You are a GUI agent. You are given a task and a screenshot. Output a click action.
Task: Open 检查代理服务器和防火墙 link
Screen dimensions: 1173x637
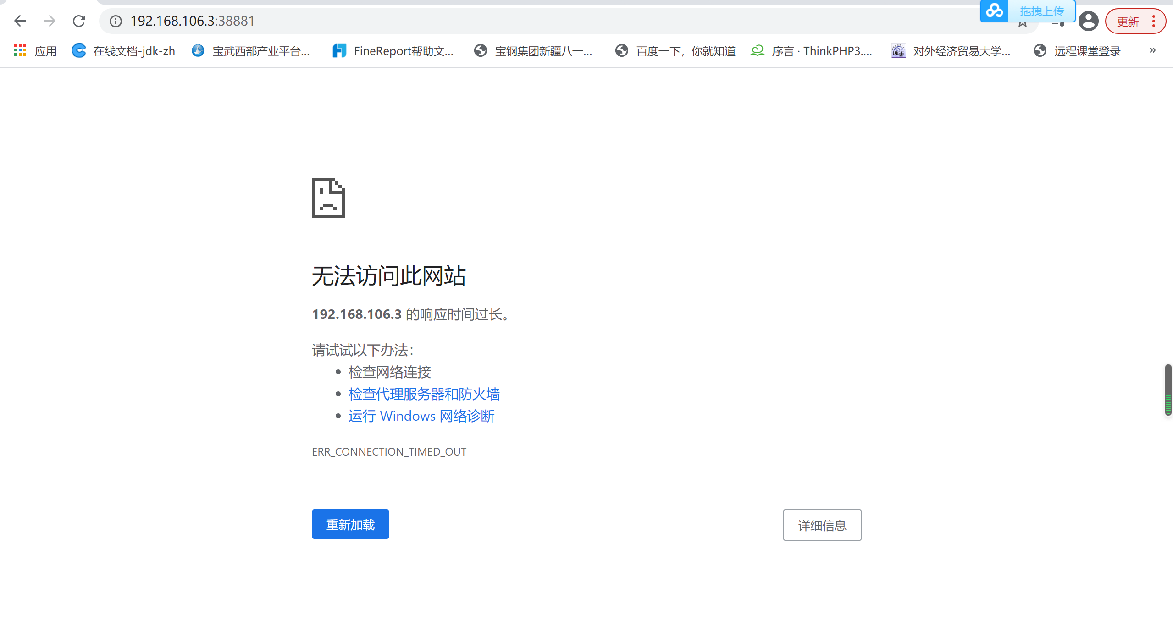424,394
